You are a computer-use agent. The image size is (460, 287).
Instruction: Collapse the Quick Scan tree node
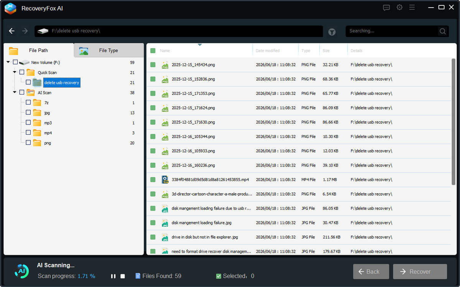coord(15,72)
